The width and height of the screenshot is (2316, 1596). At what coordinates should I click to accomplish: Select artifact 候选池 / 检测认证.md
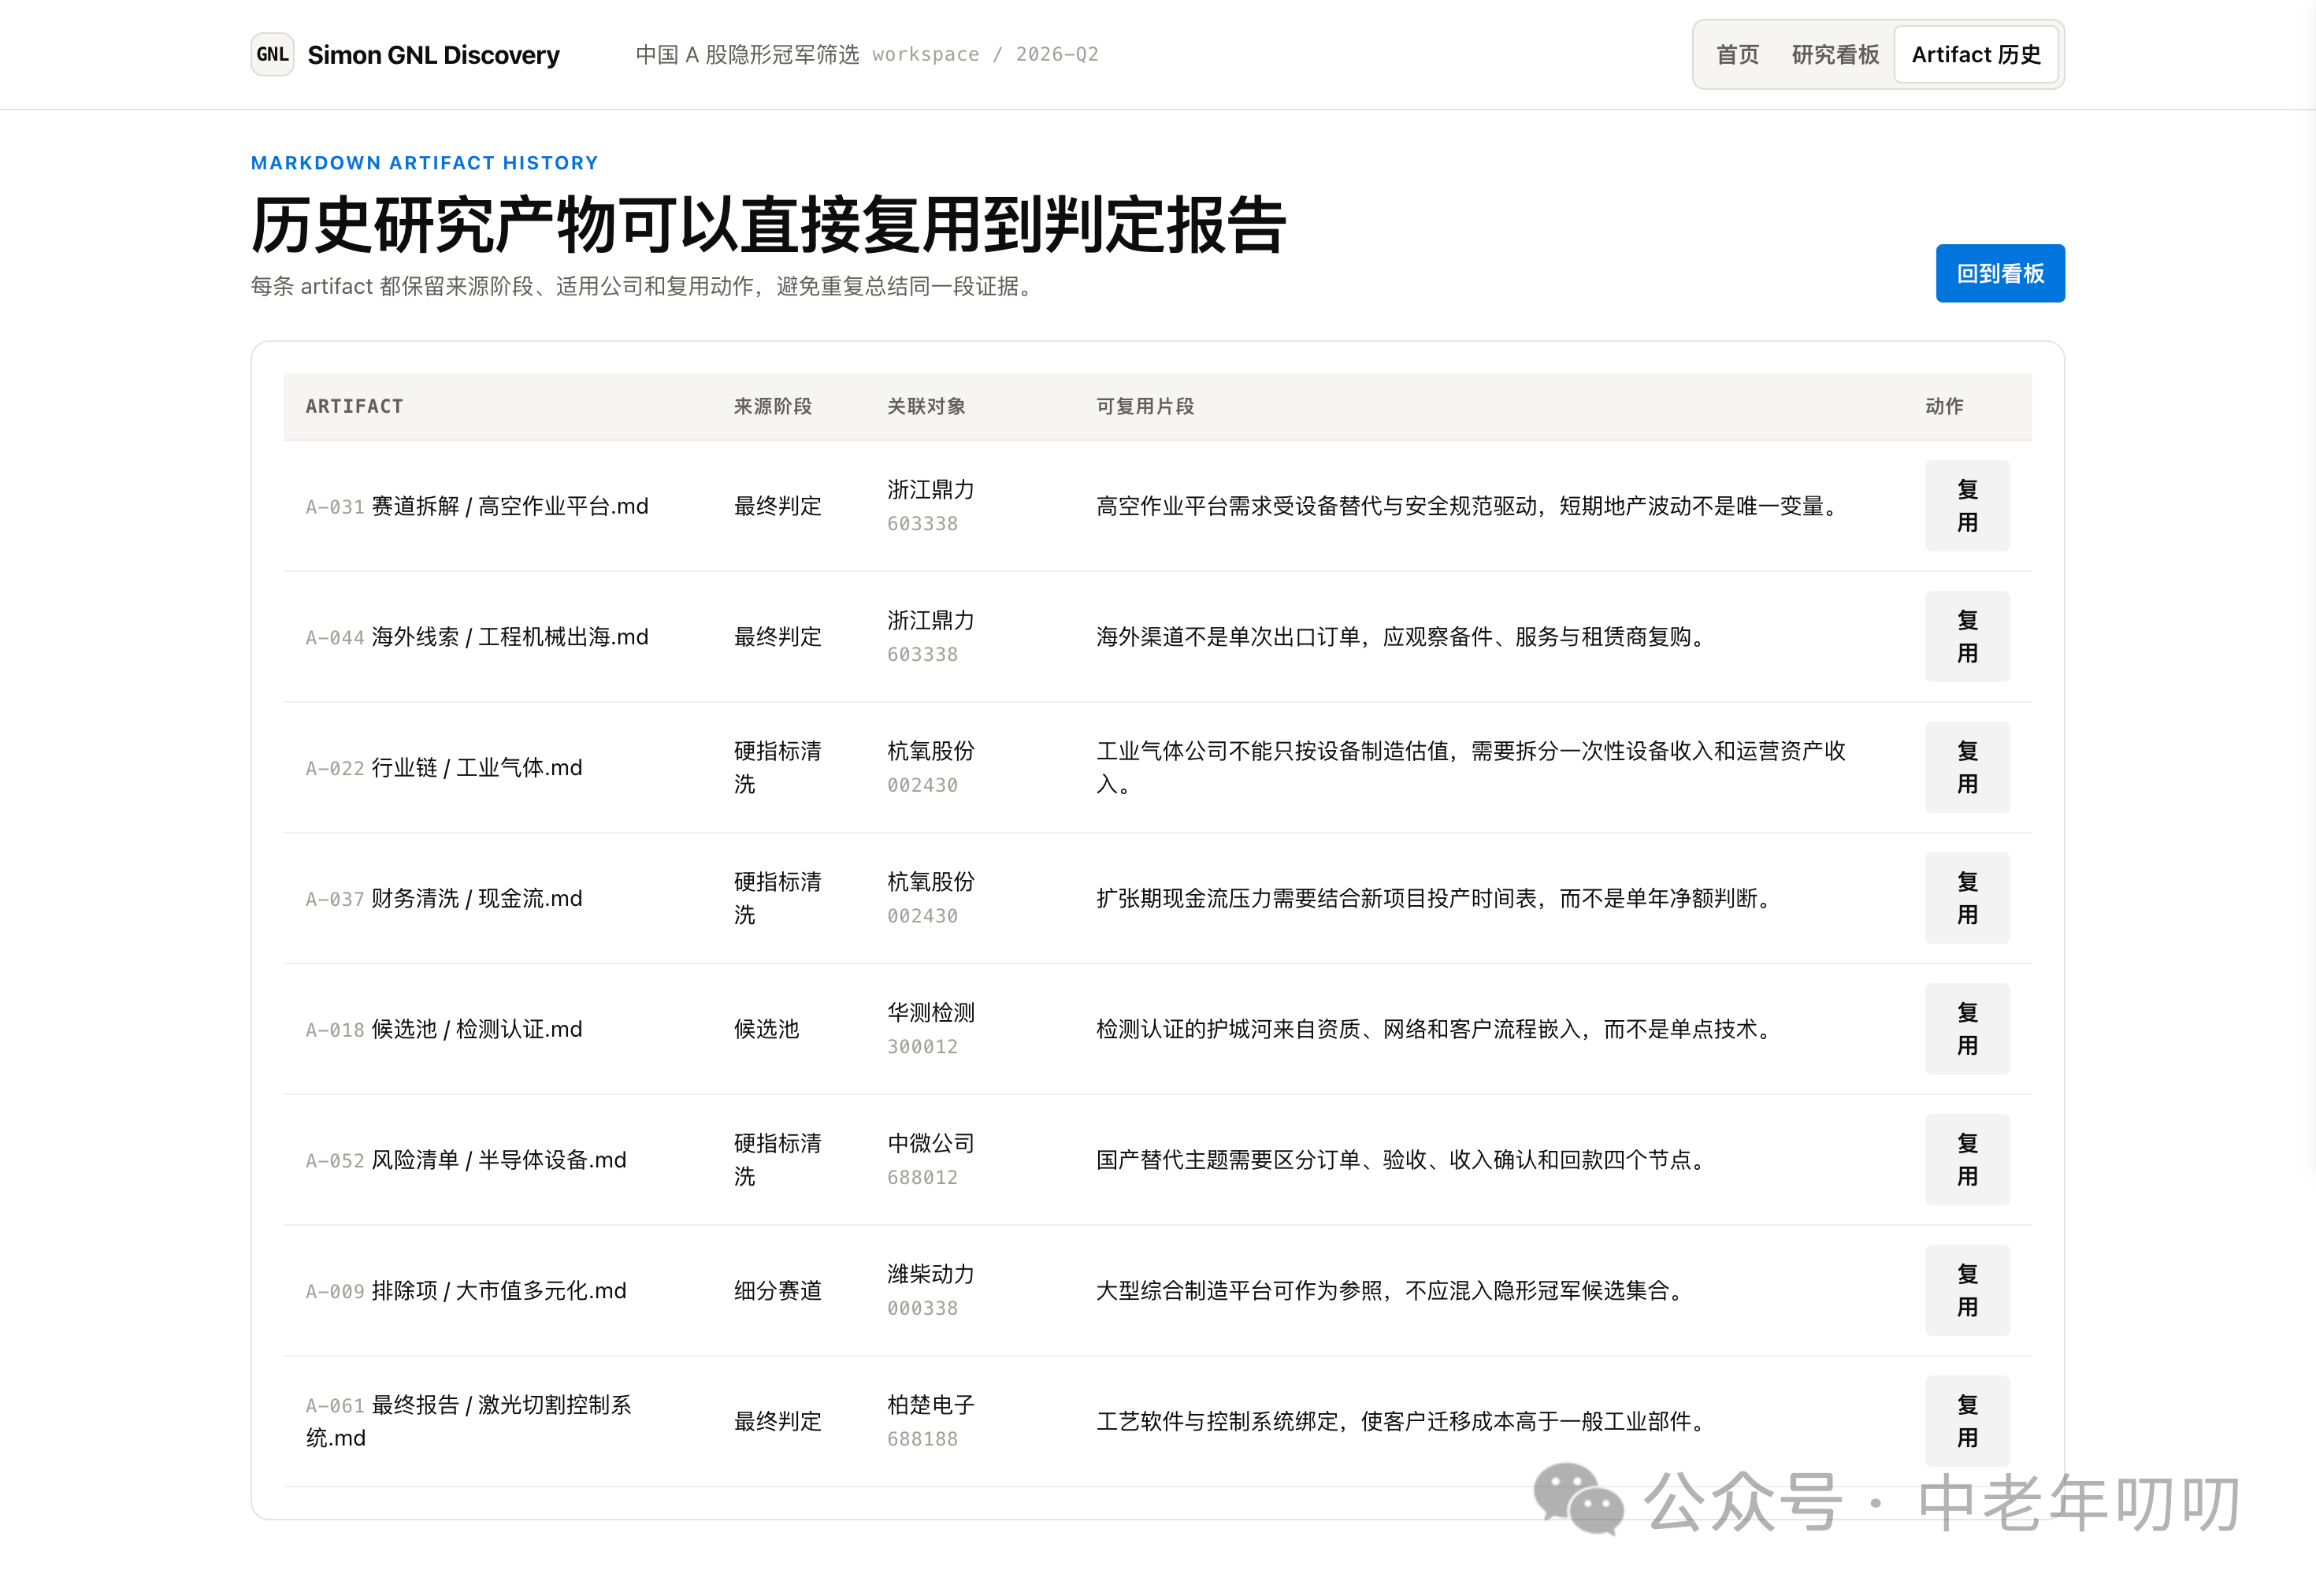[477, 1030]
